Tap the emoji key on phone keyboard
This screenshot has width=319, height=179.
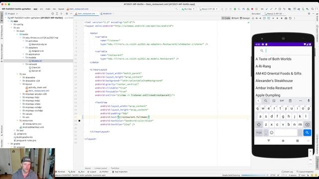[271, 133]
